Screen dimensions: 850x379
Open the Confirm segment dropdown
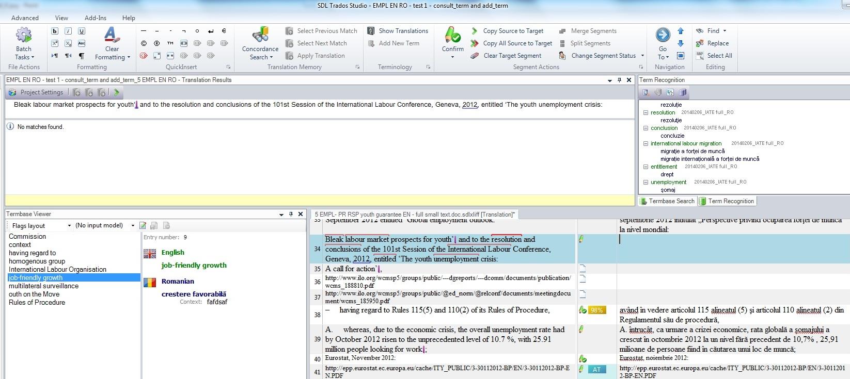coord(452,57)
